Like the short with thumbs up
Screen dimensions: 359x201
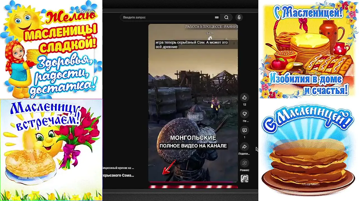coord(245,97)
